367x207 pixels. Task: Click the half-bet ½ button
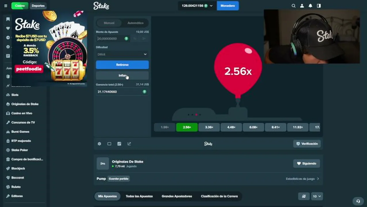click(x=135, y=39)
